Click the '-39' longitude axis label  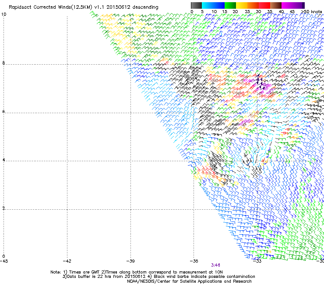pos(130,261)
